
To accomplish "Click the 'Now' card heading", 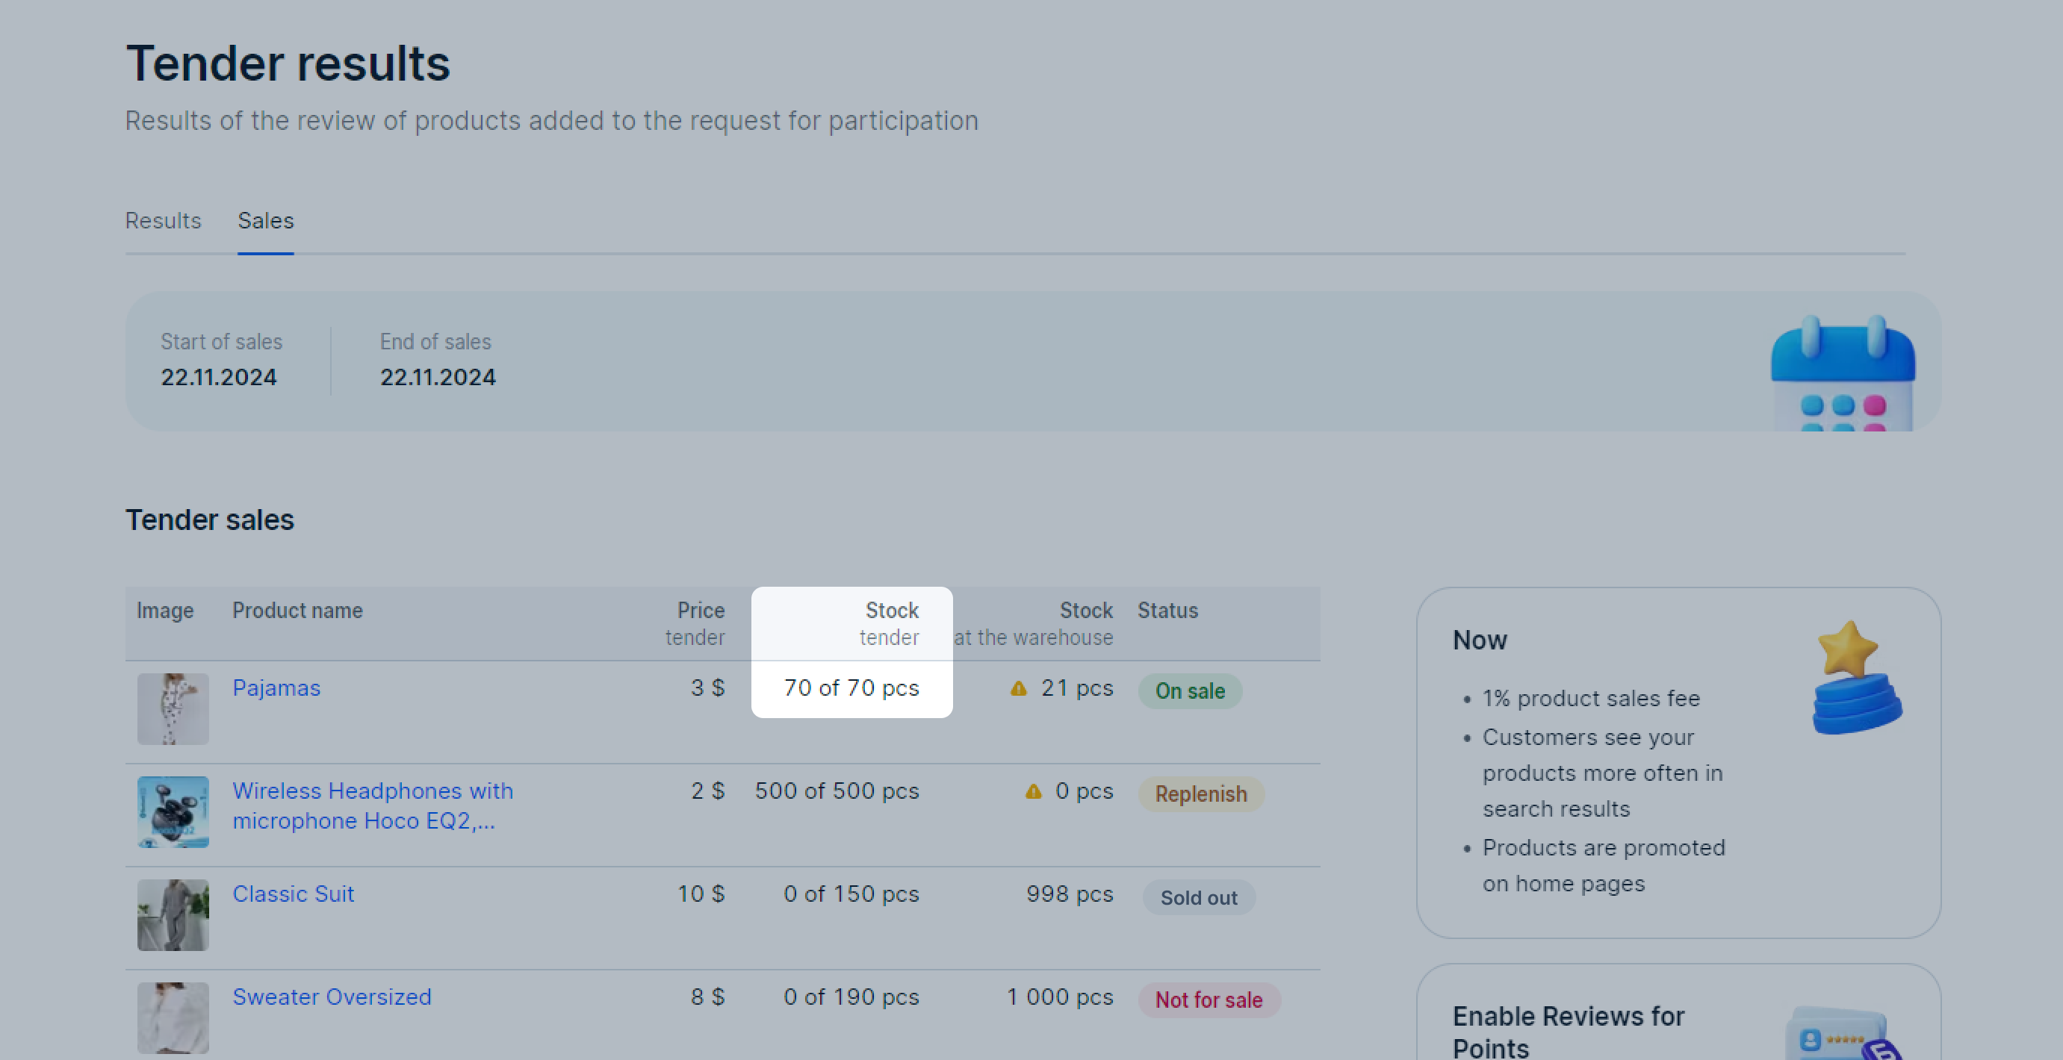I will pos(1480,640).
